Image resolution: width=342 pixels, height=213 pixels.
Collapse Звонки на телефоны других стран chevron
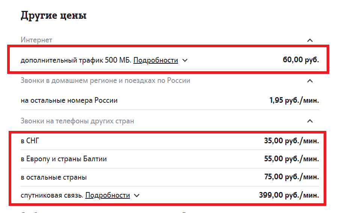[x=310, y=121]
